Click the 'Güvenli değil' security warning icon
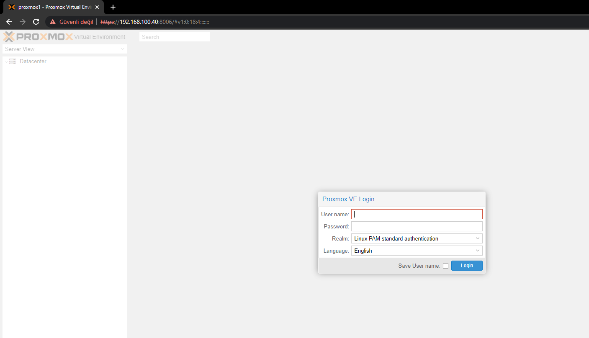The width and height of the screenshot is (589, 338). coord(53,22)
